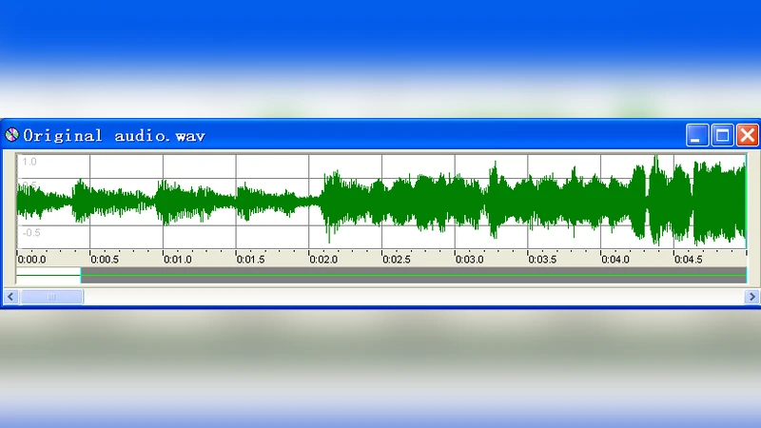Click the right scroll arrow
The image size is (761, 428).
(x=750, y=297)
